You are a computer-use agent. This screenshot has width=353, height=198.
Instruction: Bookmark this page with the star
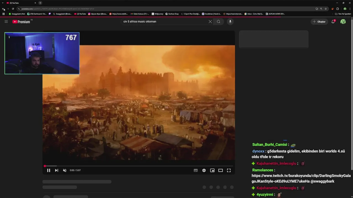(326, 9)
